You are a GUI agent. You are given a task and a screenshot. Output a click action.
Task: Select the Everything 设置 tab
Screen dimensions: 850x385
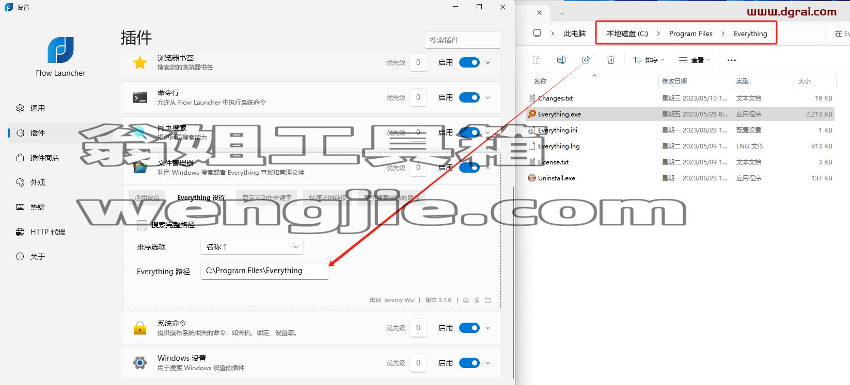[201, 197]
